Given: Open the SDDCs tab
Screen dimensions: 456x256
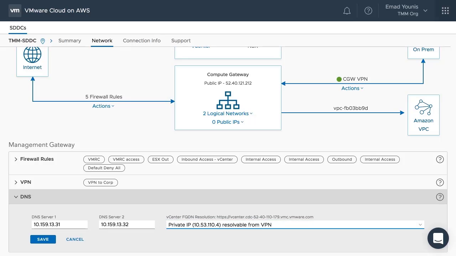Looking at the screenshot, I should pyautogui.click(x=18, y=28).
